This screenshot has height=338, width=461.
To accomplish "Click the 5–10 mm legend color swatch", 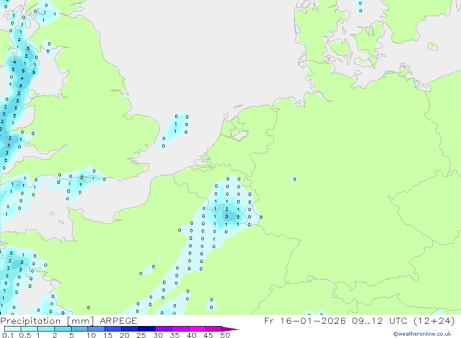I will [x=80, y=329].
